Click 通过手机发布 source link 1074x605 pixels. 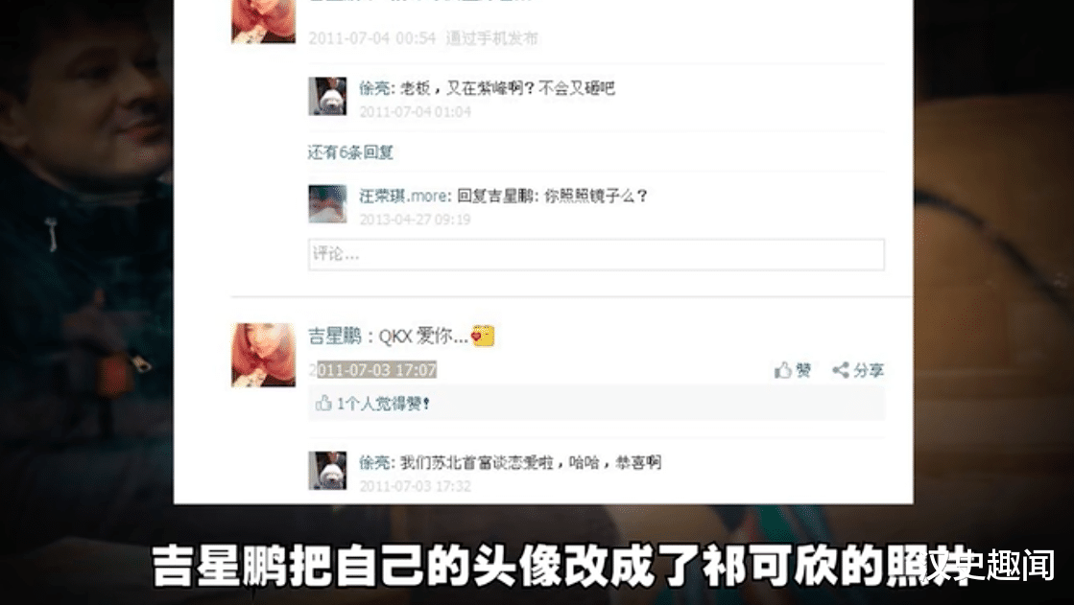coord(491,38)
